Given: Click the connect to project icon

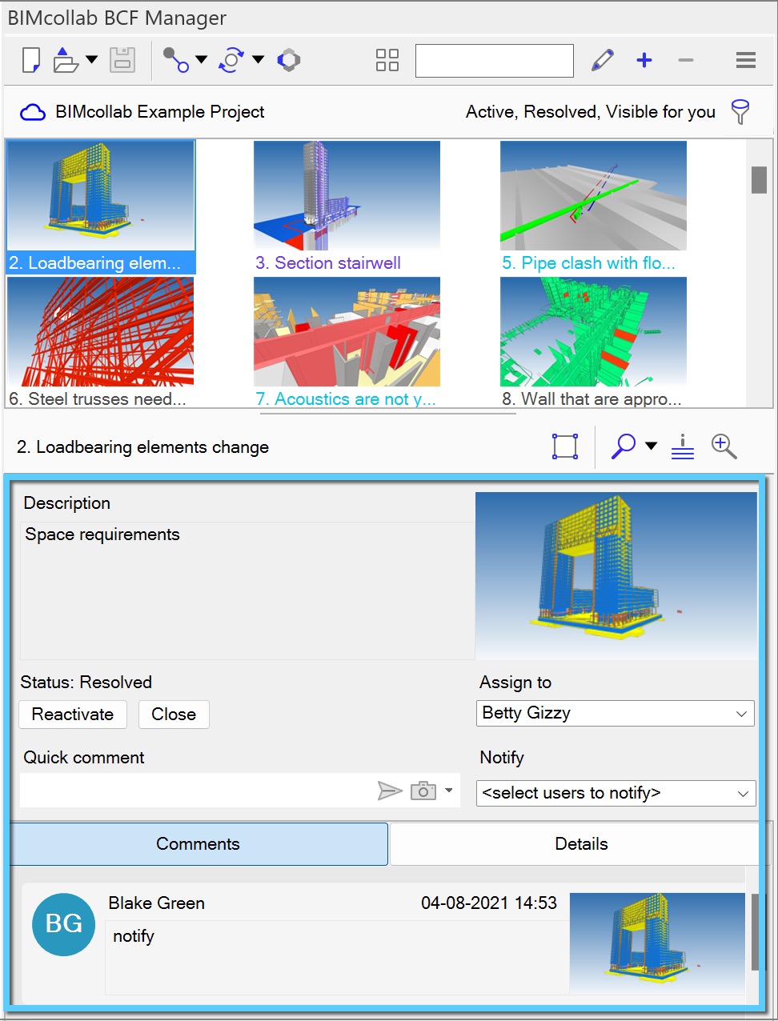Looking at the screenshot, I should 175,60.
